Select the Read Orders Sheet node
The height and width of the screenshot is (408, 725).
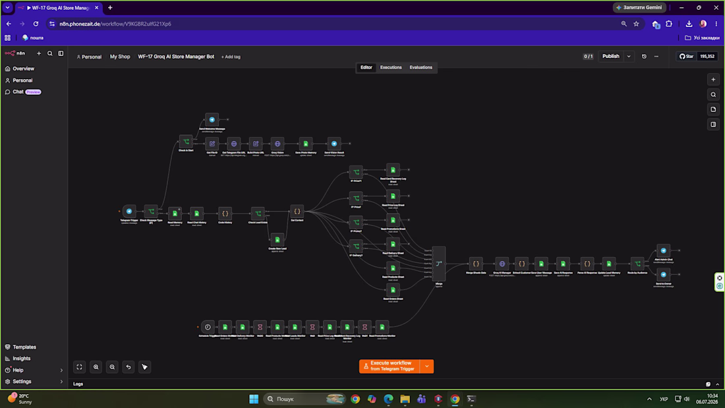pos(393,290)
